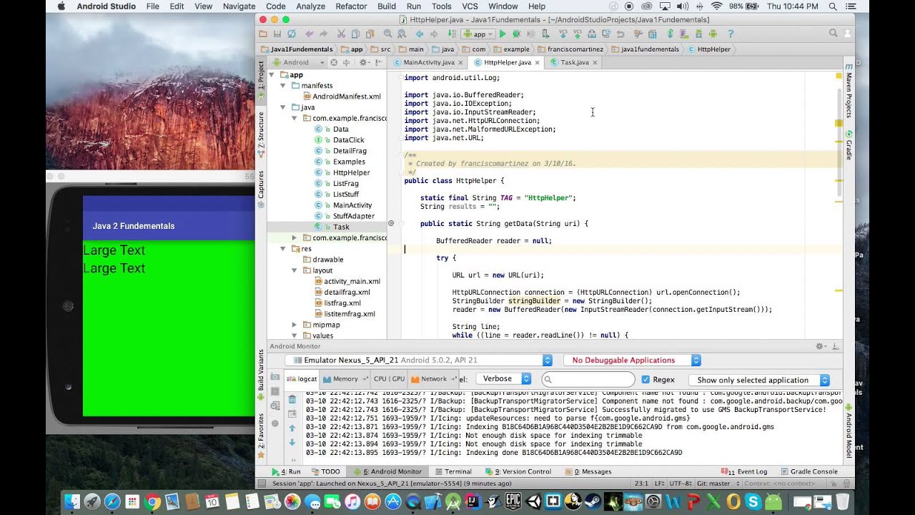915x515 pixels.
Task: Open Finder from the dock
Action: coord(71,502)
